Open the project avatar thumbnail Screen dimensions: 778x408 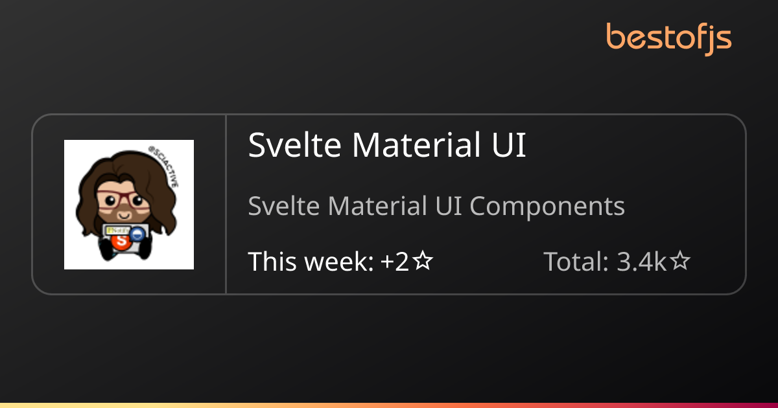(129, 205)
